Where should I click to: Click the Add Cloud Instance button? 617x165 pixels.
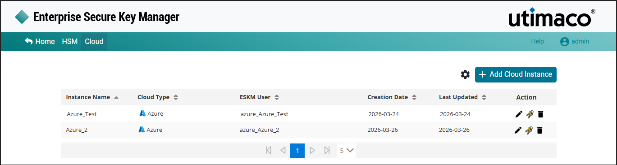[516, 74]
